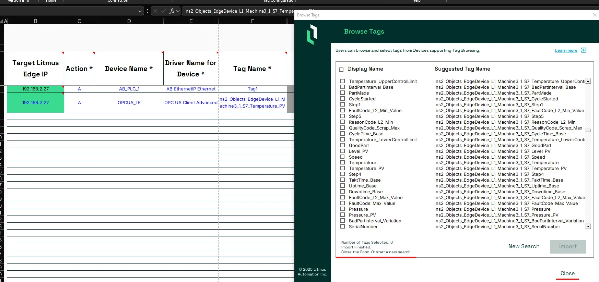Check the CycleStarted tag checkbox
599x282 pixels.
pos(342,99)
